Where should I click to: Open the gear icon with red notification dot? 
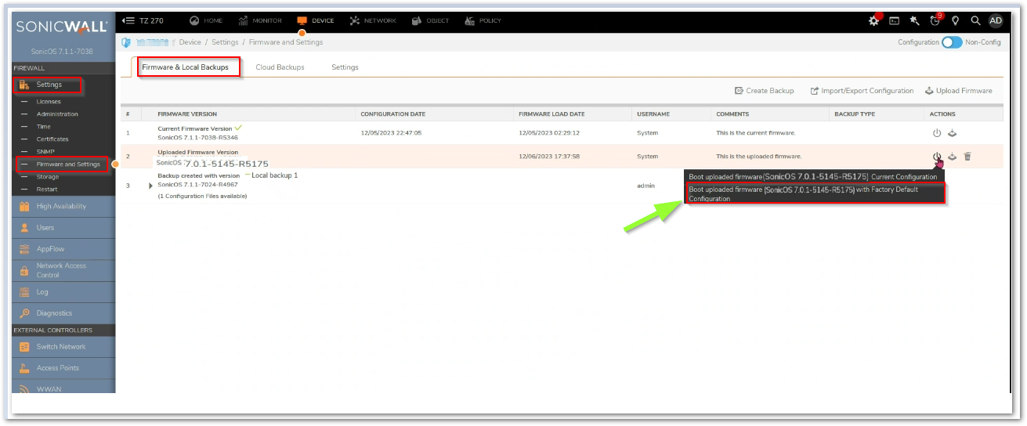874,20
